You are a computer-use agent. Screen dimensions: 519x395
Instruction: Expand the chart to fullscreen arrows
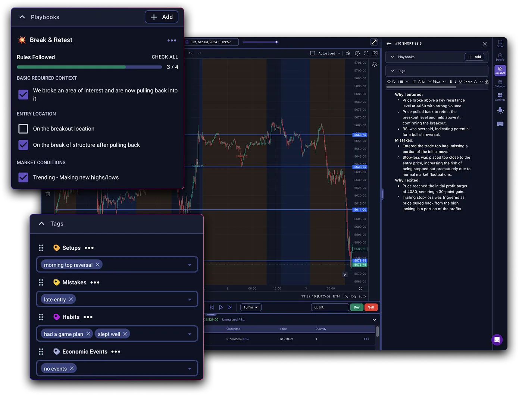coord(374,42)
